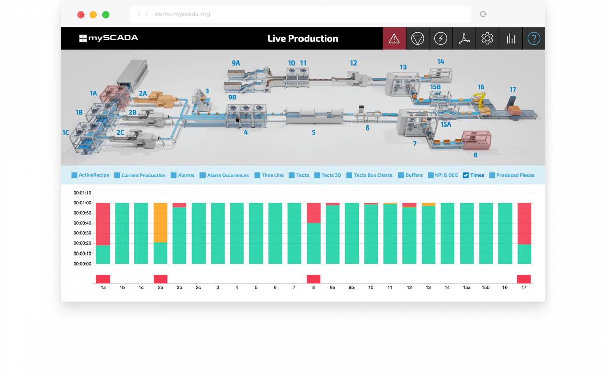The image size is (606, 378).
Task: Enable the ActiveRecipe checkbox
Action: [x=74, y=175]
